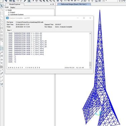Pick the Draw Frame/Cable line tool
Image resolution: width=126 pixels, height=126 pixels.
(x=2, y=17)
